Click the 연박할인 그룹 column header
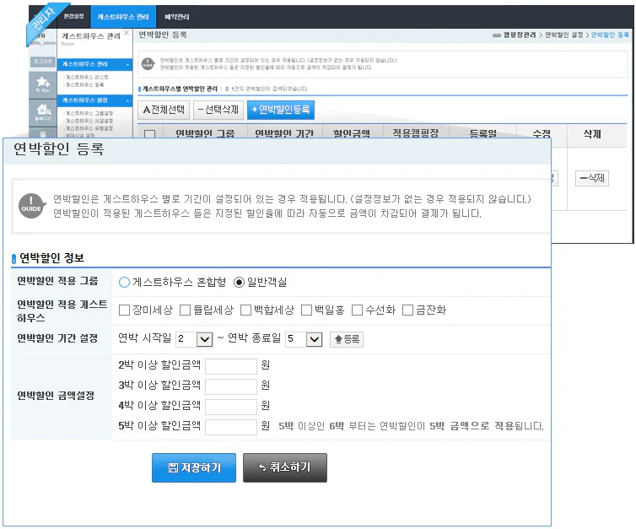 coord(205,133)
